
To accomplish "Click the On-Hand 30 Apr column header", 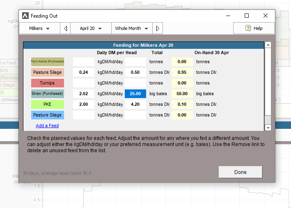I will [212, 53].
